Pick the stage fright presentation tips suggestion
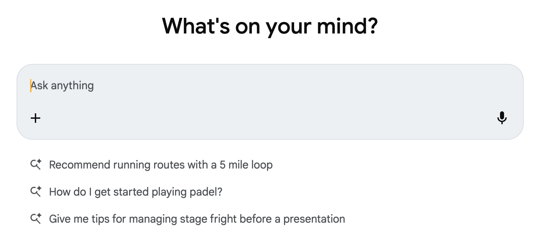 click(197, 219)
